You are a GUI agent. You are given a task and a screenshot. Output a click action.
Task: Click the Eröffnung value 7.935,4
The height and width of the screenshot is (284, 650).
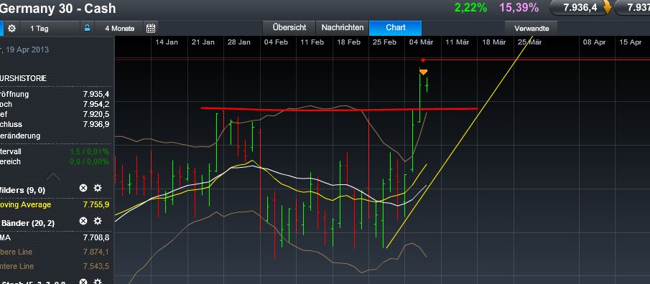[x=96, y=95]
